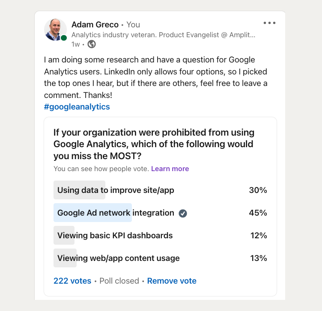The width and height of the screenshot is (322, 311).
Task: Click the Poll closed status text
Action: pyautogui.click(x=119, y=281)
